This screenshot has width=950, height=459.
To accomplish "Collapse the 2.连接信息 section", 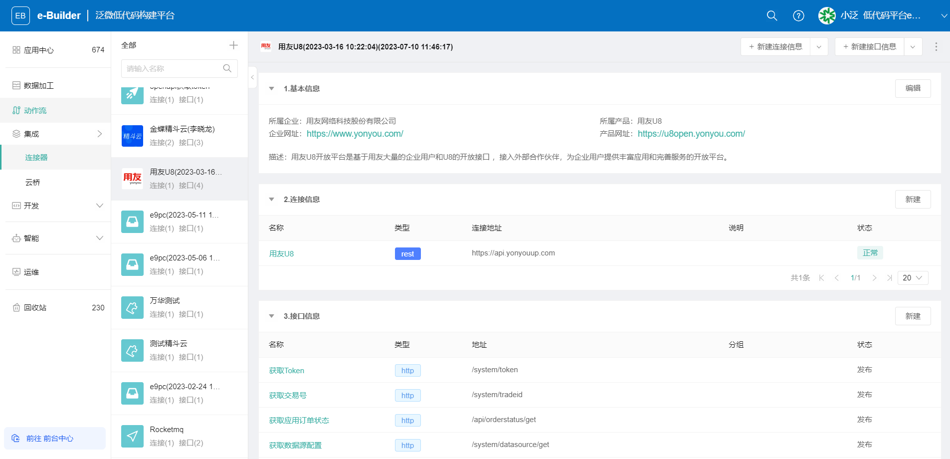I will (x=272, y=200).
